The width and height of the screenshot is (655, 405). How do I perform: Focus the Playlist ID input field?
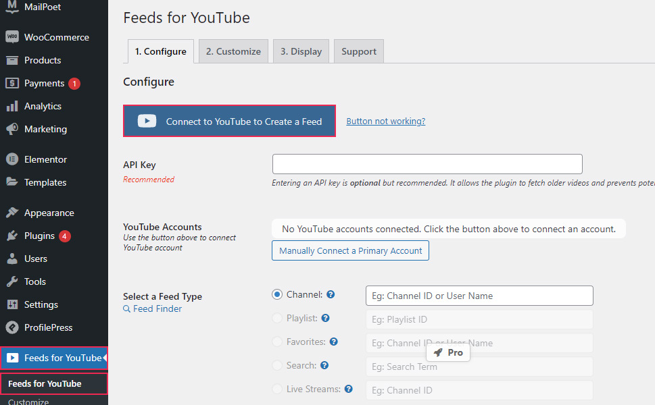(479, 319)
